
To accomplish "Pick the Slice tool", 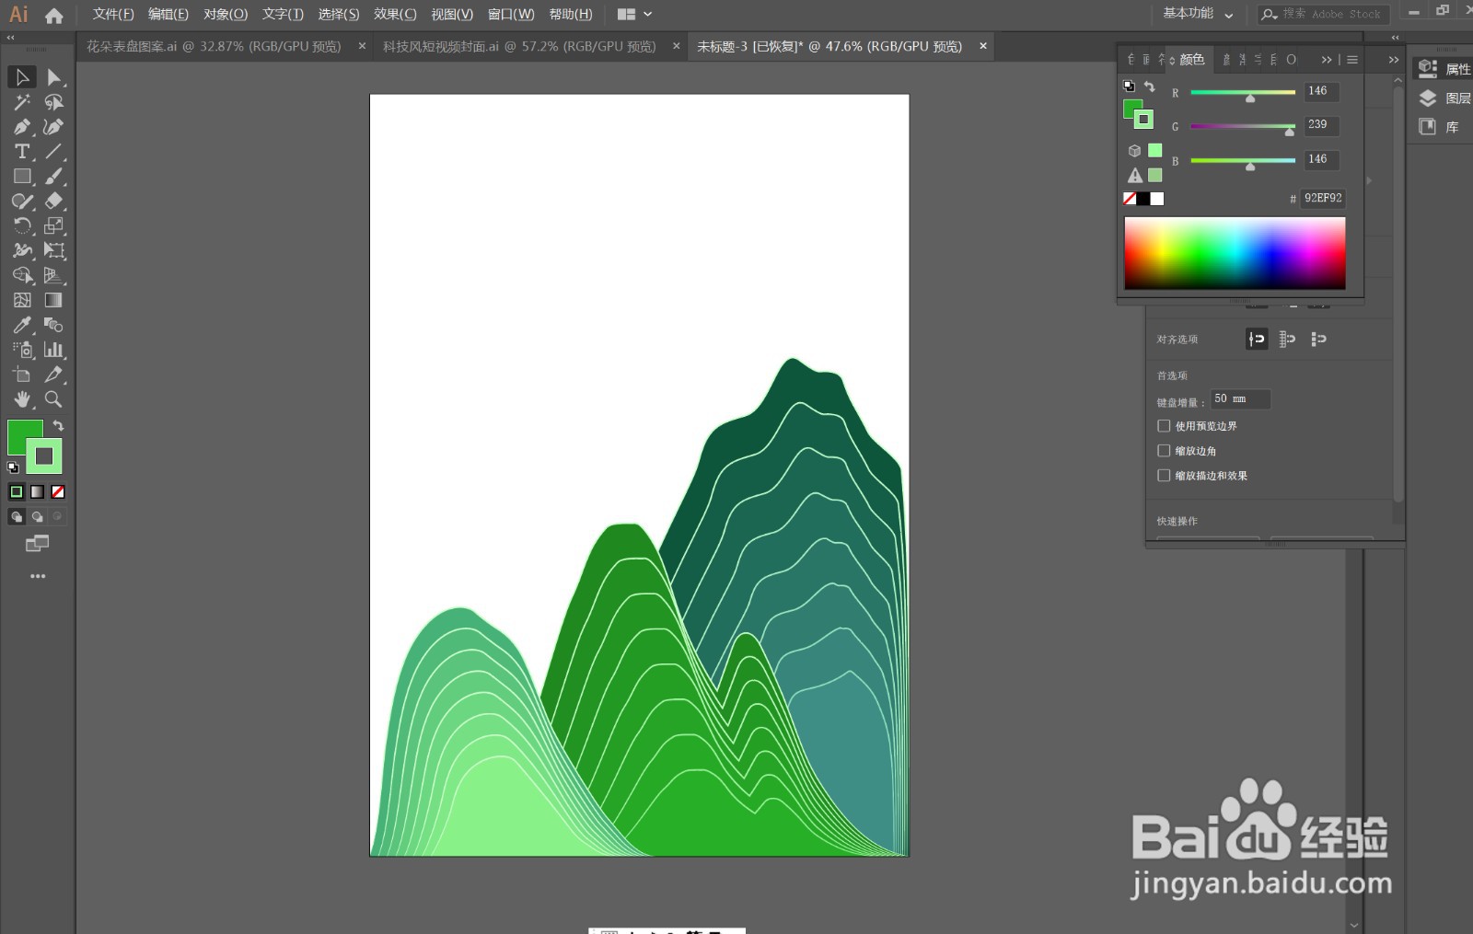I will click(x=54, y=375).
